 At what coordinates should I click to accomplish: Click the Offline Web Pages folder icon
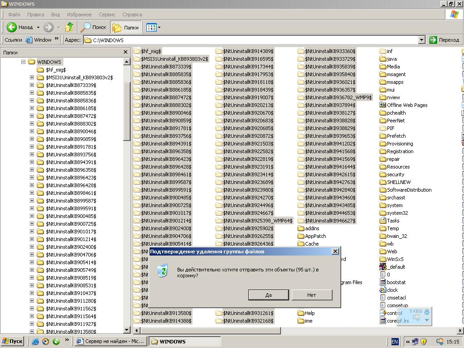click(383, 105)
